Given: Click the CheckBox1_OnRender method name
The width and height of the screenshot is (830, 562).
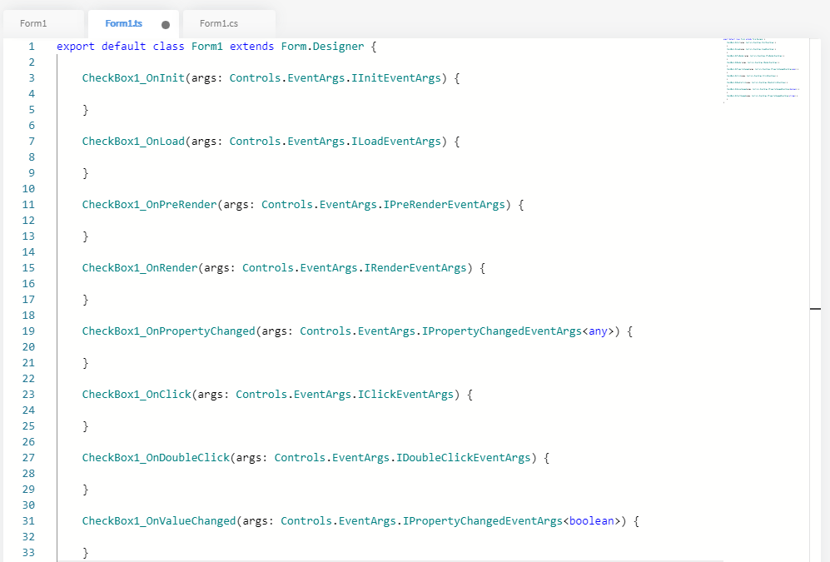Looking at the screenshot, I should 139,268.
